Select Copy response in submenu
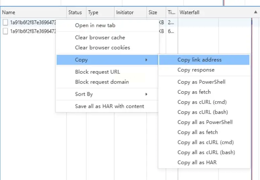 pos(196,70)
